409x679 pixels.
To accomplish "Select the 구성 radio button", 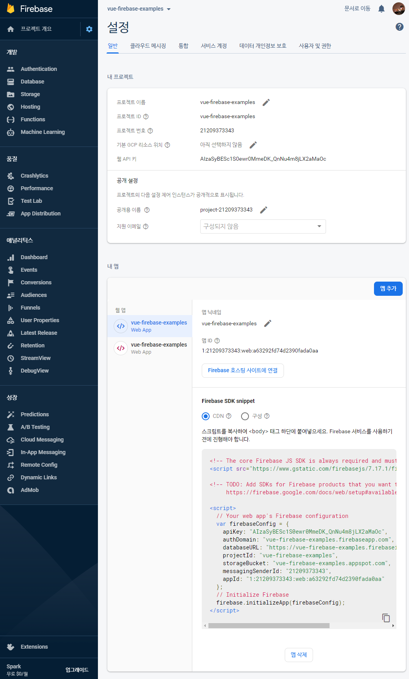I will tap(245, 416).
